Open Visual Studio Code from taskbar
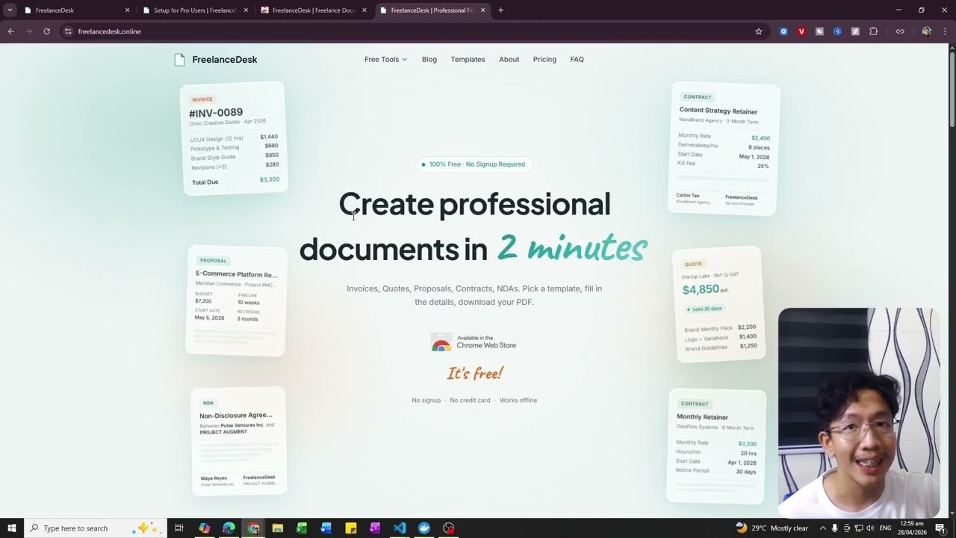Viewport: 956px width, 538px height. tap(400, 528)
